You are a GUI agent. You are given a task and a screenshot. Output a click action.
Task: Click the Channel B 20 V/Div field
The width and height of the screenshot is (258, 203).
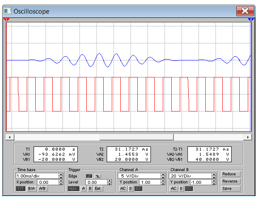[190, 176]
